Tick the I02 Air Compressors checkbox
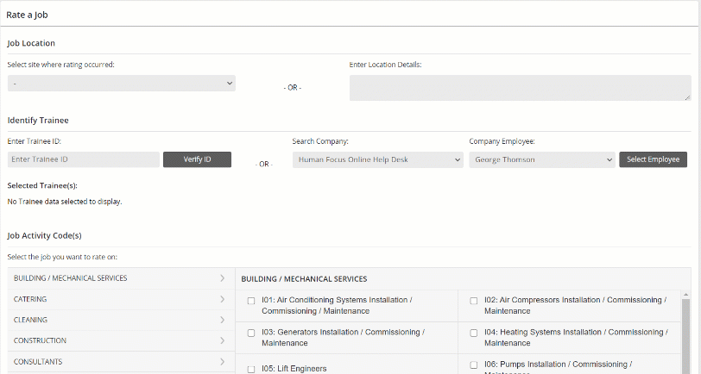This screenshot has width=701, height=374. 473,301
